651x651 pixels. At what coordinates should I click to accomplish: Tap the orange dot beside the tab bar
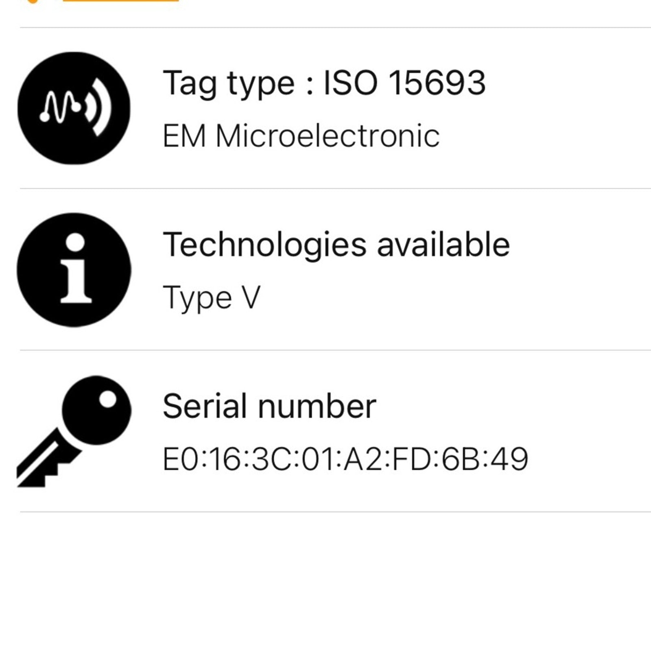point(33,1)
